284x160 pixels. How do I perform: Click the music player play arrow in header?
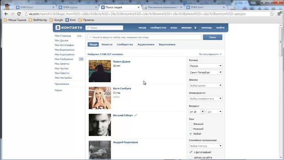tap(195, 28)
